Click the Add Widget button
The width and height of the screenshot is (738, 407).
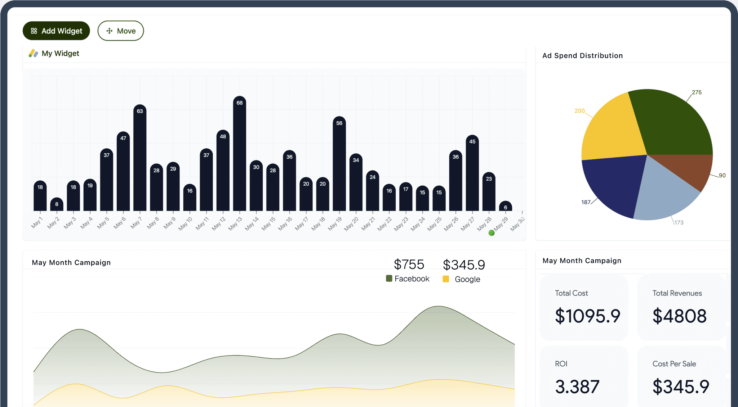(x=56, y=31)
